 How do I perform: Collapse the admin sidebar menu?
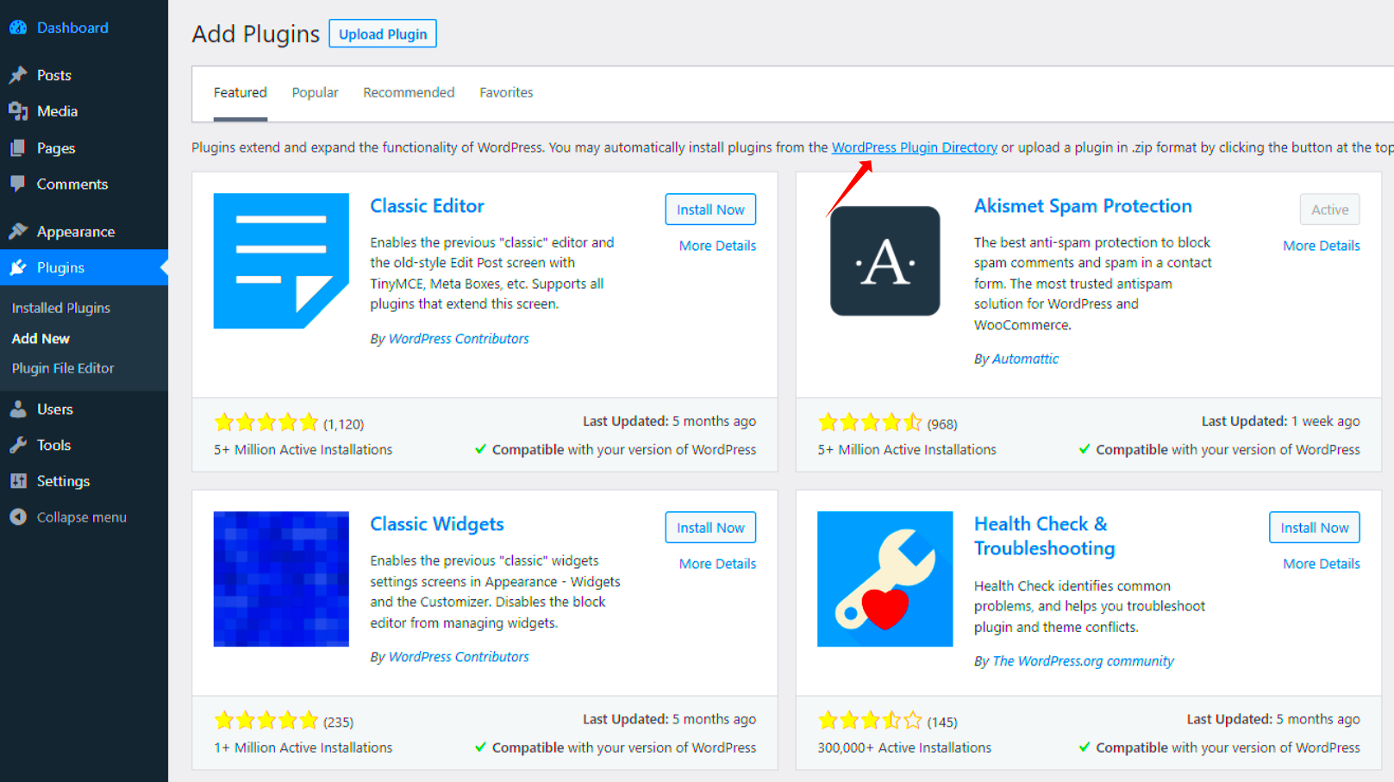(x=81, y=517)
